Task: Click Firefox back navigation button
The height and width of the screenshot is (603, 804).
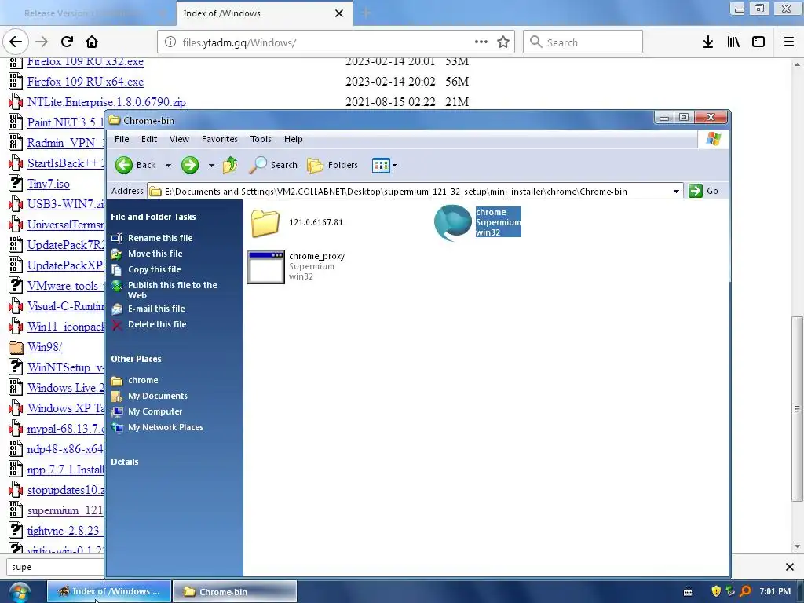Action: pyautogui.click(x=16, y=42)
